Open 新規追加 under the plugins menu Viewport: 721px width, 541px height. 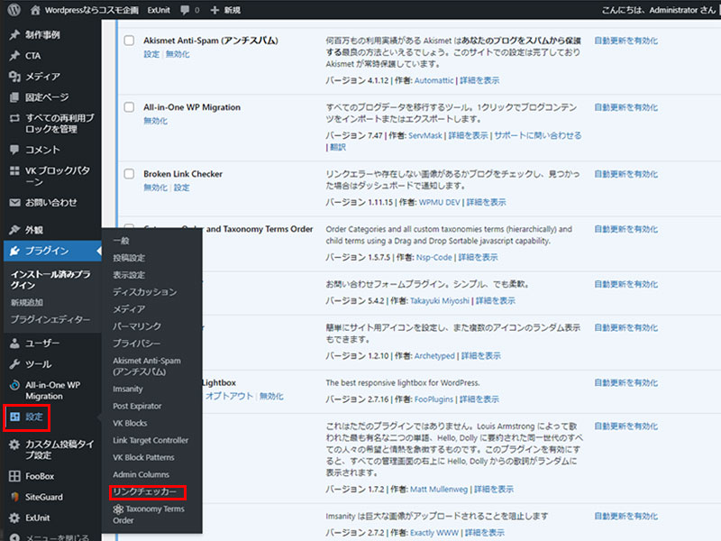point(27,302)
